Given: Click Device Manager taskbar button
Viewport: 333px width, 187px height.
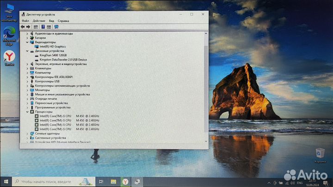Looking at the screenshot, I should [137, 182].
